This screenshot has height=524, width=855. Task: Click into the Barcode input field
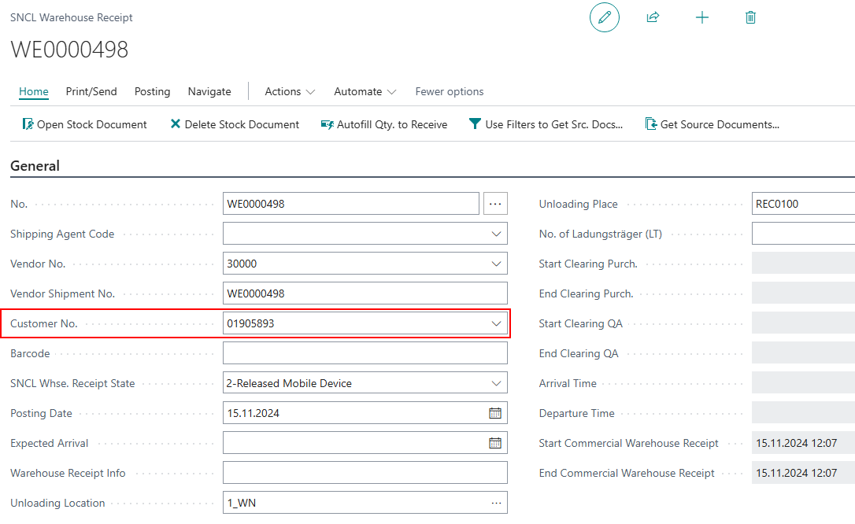(365, 353)
